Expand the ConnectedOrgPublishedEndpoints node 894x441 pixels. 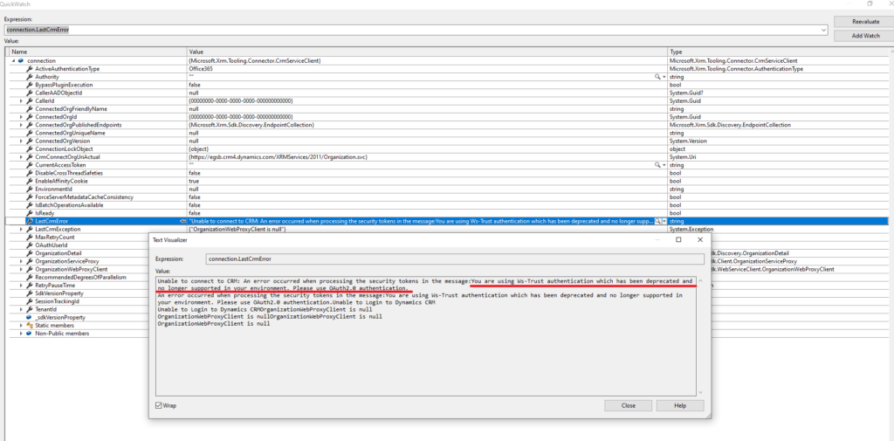coord(21,125)
